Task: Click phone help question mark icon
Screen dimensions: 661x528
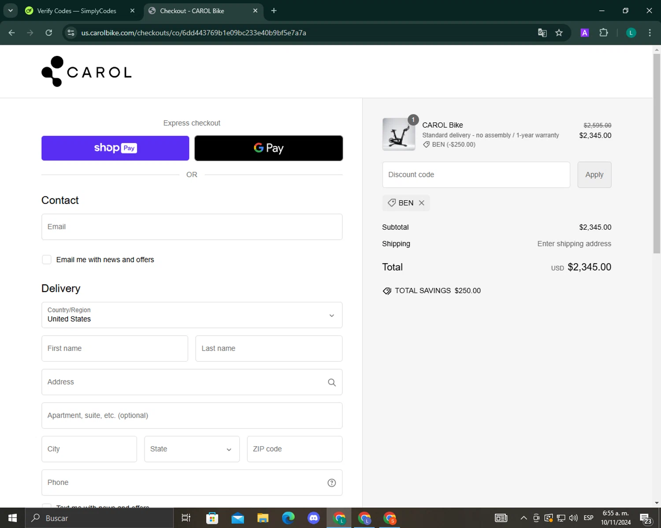Action: (332, 483)
